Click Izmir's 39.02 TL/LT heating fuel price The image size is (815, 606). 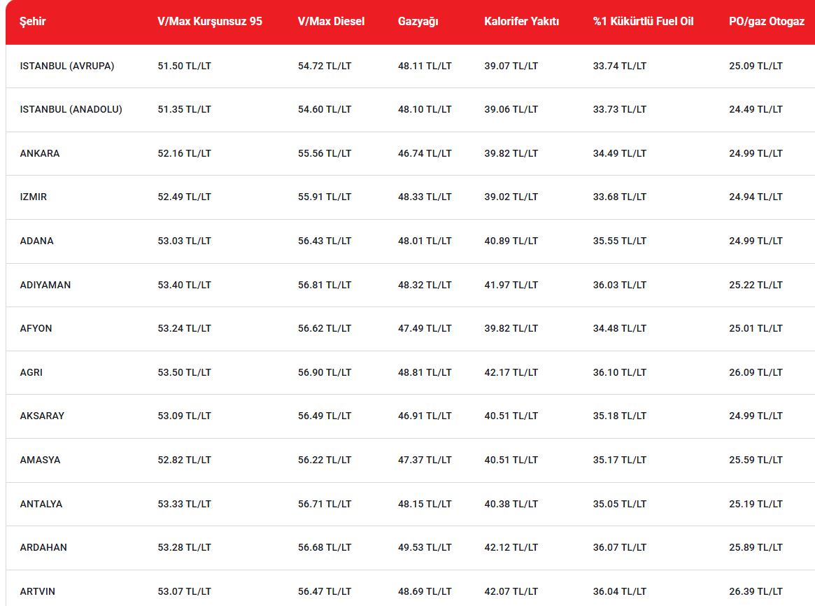(x=511, y=197)
